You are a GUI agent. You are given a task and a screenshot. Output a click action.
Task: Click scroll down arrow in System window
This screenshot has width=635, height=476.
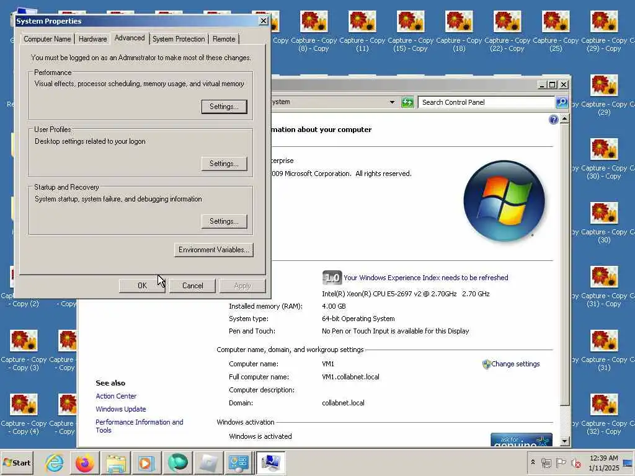564,441
